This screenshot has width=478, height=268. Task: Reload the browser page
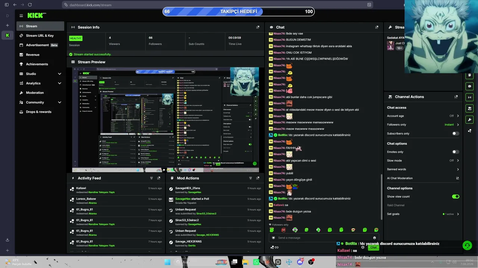[30, 5]
